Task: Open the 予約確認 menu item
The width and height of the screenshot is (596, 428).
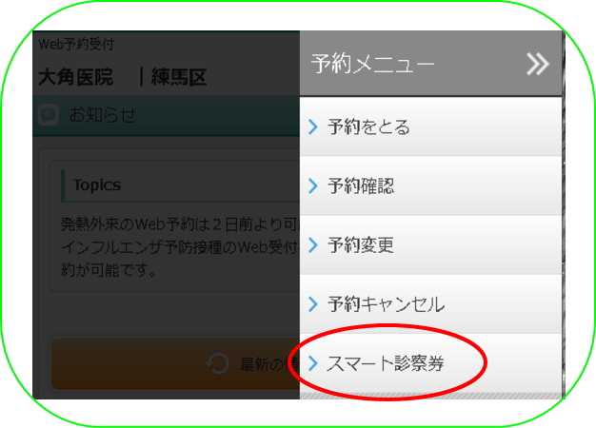Action: [430, 185]
